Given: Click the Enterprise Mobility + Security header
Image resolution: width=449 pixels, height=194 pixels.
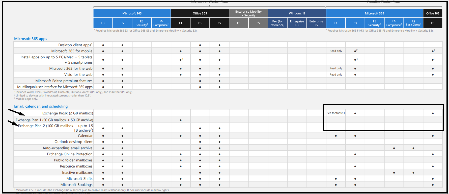Looking at the screenshot, I should pos(248,13).
